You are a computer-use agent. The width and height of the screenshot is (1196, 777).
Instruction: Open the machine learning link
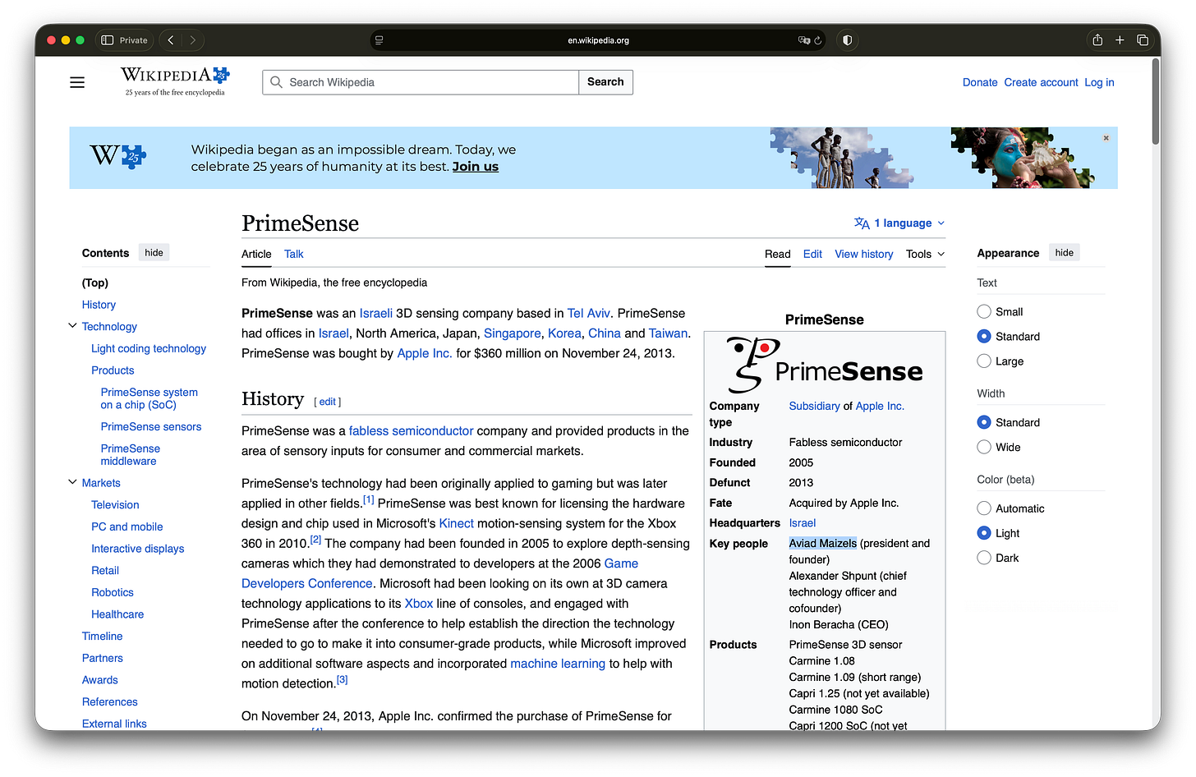click(558, 664)
